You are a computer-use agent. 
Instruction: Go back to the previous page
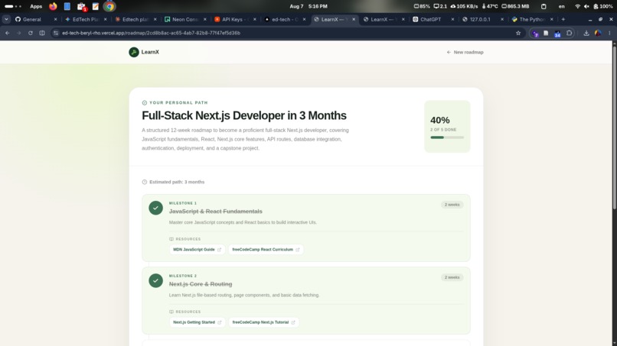pyautogui.click(x=8, y=33)
